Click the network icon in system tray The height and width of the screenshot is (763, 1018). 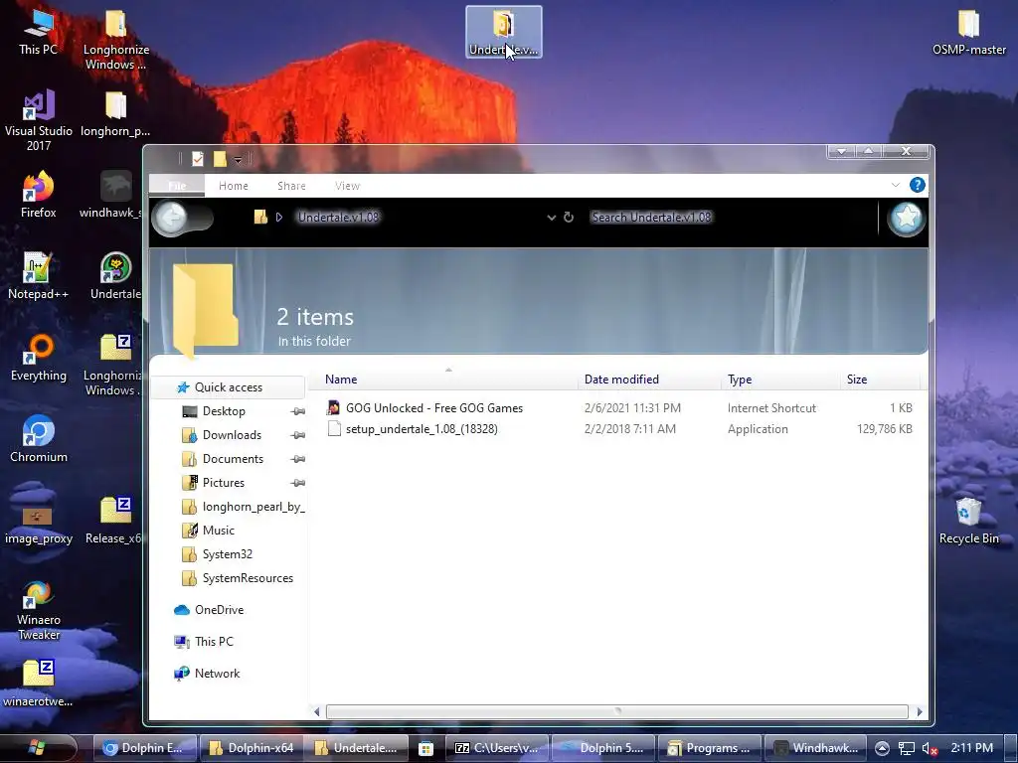(907, 748)
